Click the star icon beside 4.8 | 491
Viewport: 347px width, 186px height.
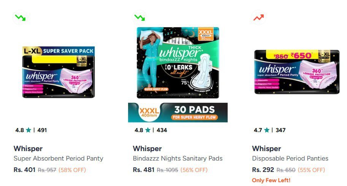click(x=29, y=130)
